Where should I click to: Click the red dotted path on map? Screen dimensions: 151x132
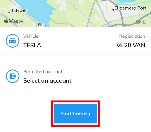coord(61,23)
